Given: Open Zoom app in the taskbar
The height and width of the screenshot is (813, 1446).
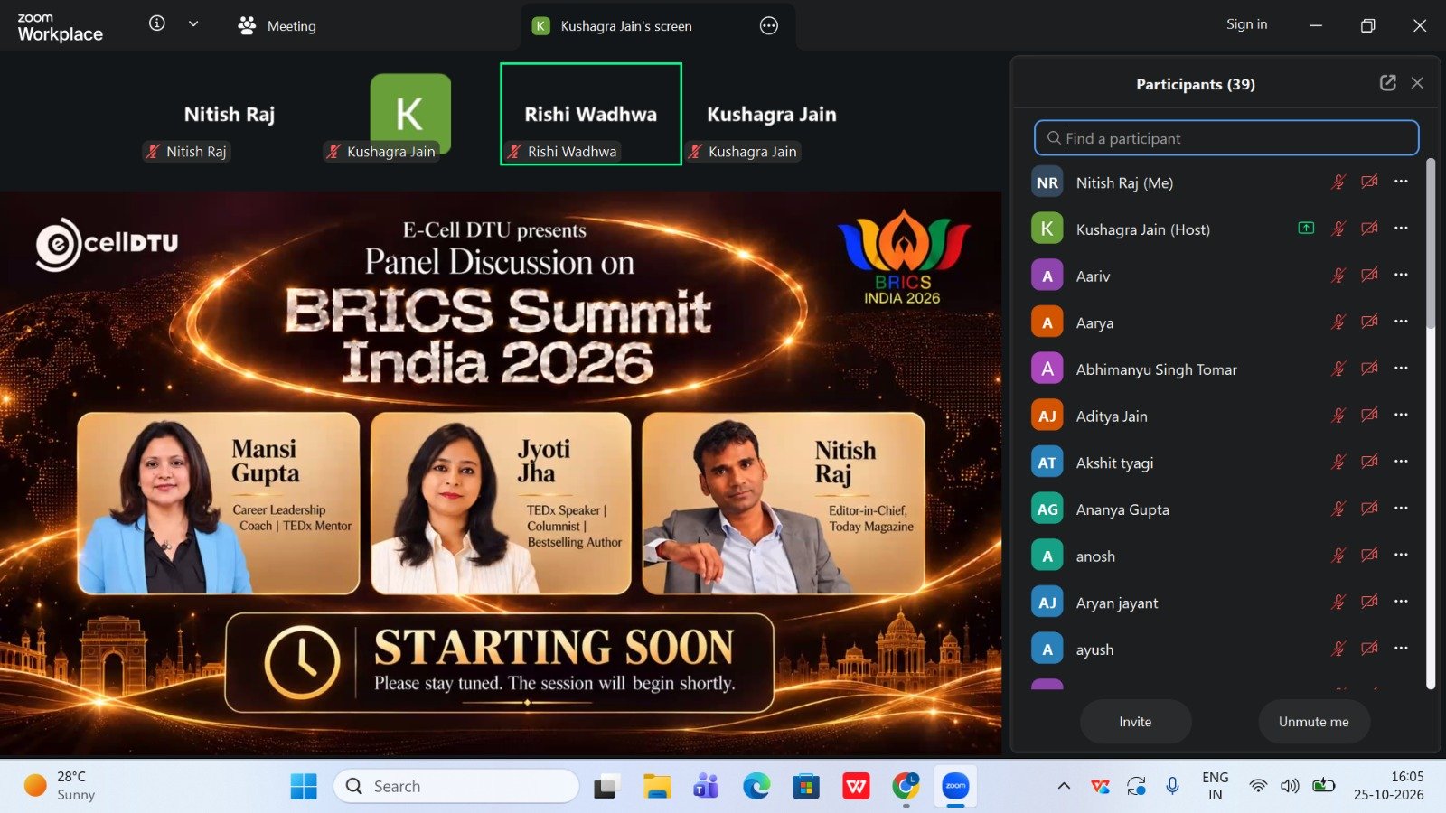Looking at the screenshot, I should click(955, 786).
